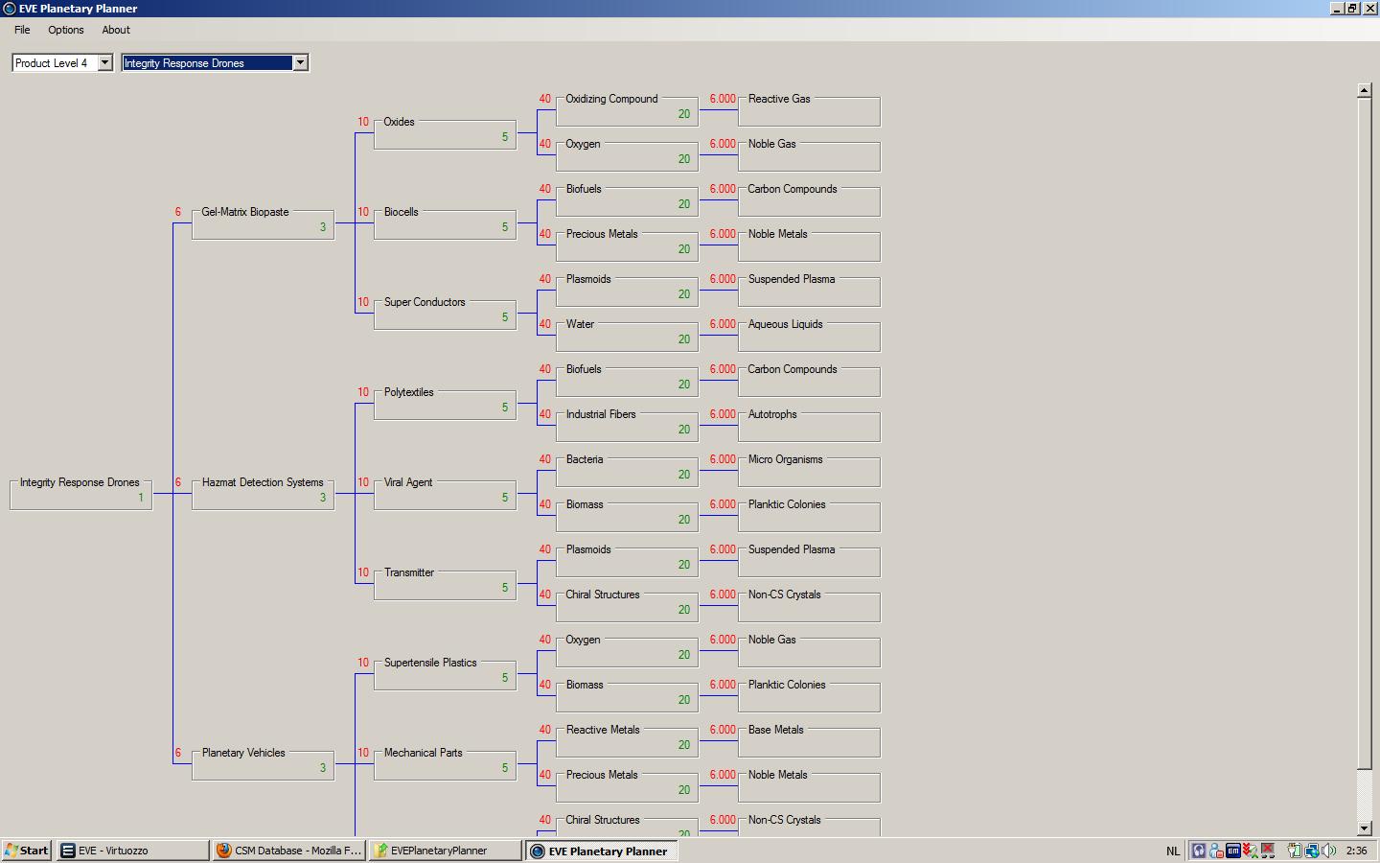Screen dimensions: 1380x863
Task: Open the disconnected network tray icon with red X
Action: click(1268, 851)
